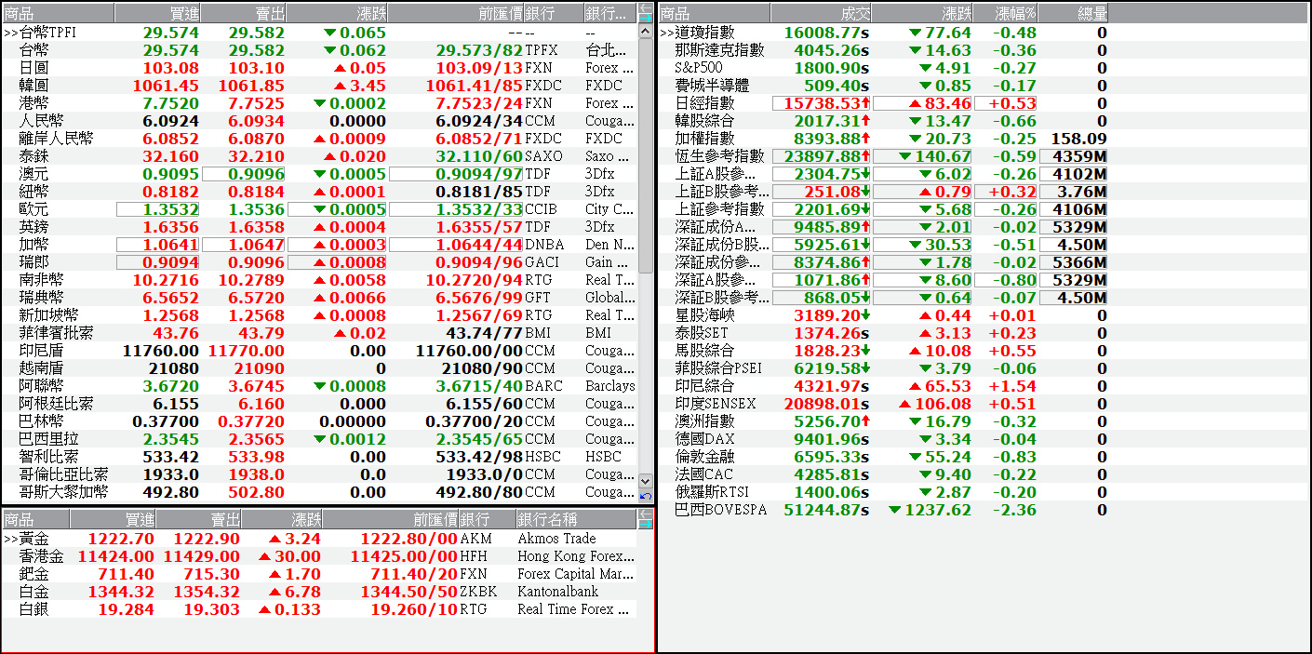Click the forex panel 漲跌 column header

(337, 13)
